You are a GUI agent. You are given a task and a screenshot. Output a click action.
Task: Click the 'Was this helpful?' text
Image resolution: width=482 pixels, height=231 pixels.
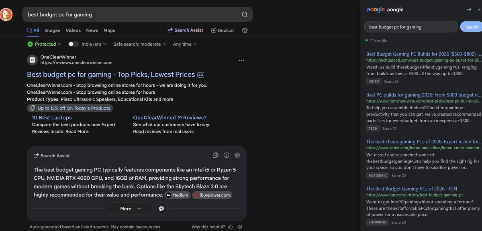click(208, 227)
